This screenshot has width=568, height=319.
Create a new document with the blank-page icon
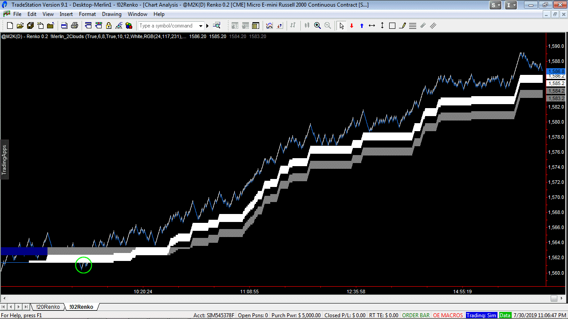click(x=10, y=26)
